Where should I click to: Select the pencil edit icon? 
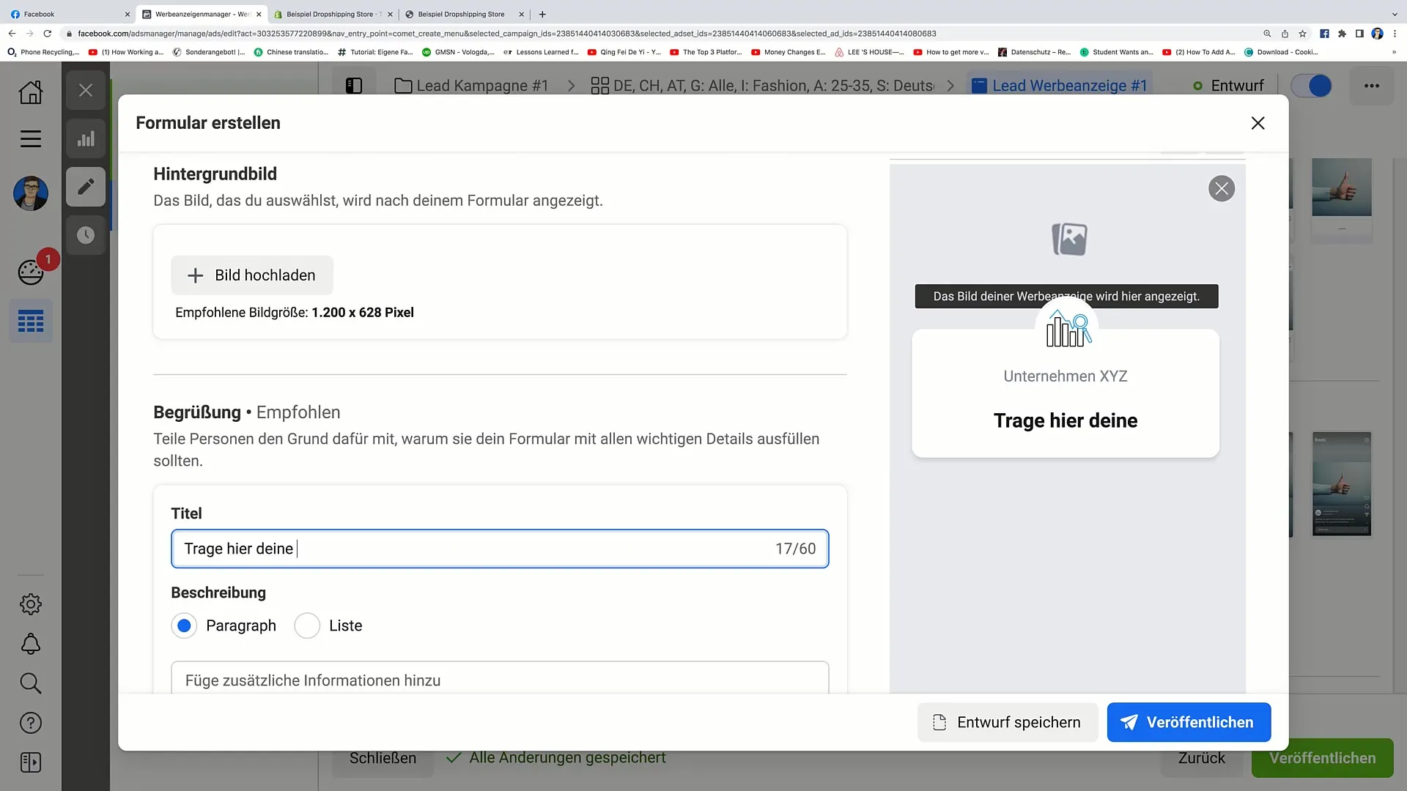[86, 187]
